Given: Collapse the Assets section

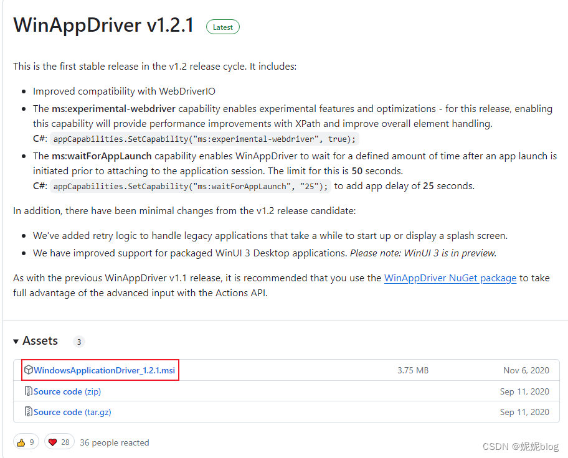Looking at the screenshot, I should click(x=40, y=340).
